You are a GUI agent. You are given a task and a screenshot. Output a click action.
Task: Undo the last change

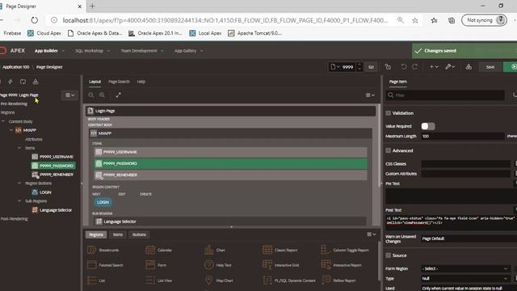404,67
